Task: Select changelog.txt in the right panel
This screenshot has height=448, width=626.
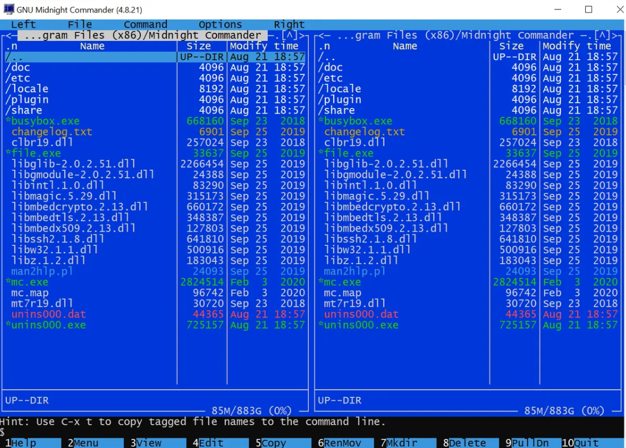Action: tap(468, 132)
